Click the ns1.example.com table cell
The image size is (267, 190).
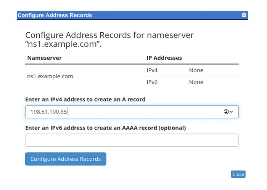(x=50, y=76)
